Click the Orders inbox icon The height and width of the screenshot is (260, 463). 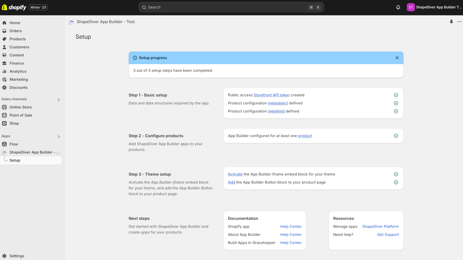[4, 31]
